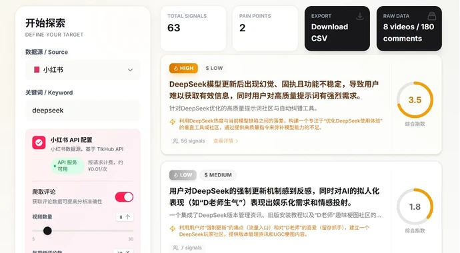The width and height of the screenshot is (460, 253).
Task: Click the PAIN POINTS 2 card
Action: click(265, 29)
